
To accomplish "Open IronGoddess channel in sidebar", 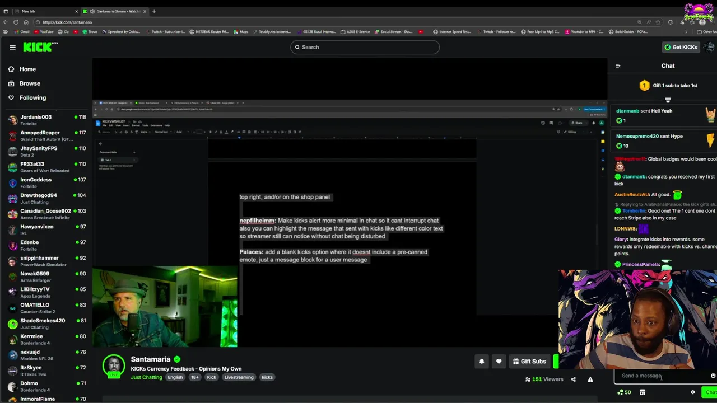I will 46,182.
